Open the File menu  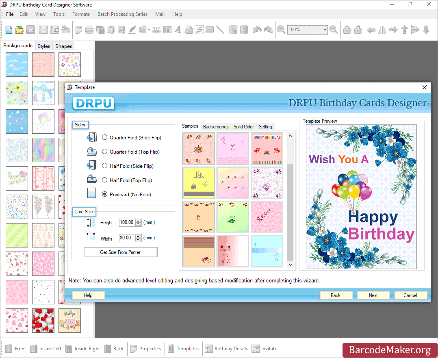10,14
